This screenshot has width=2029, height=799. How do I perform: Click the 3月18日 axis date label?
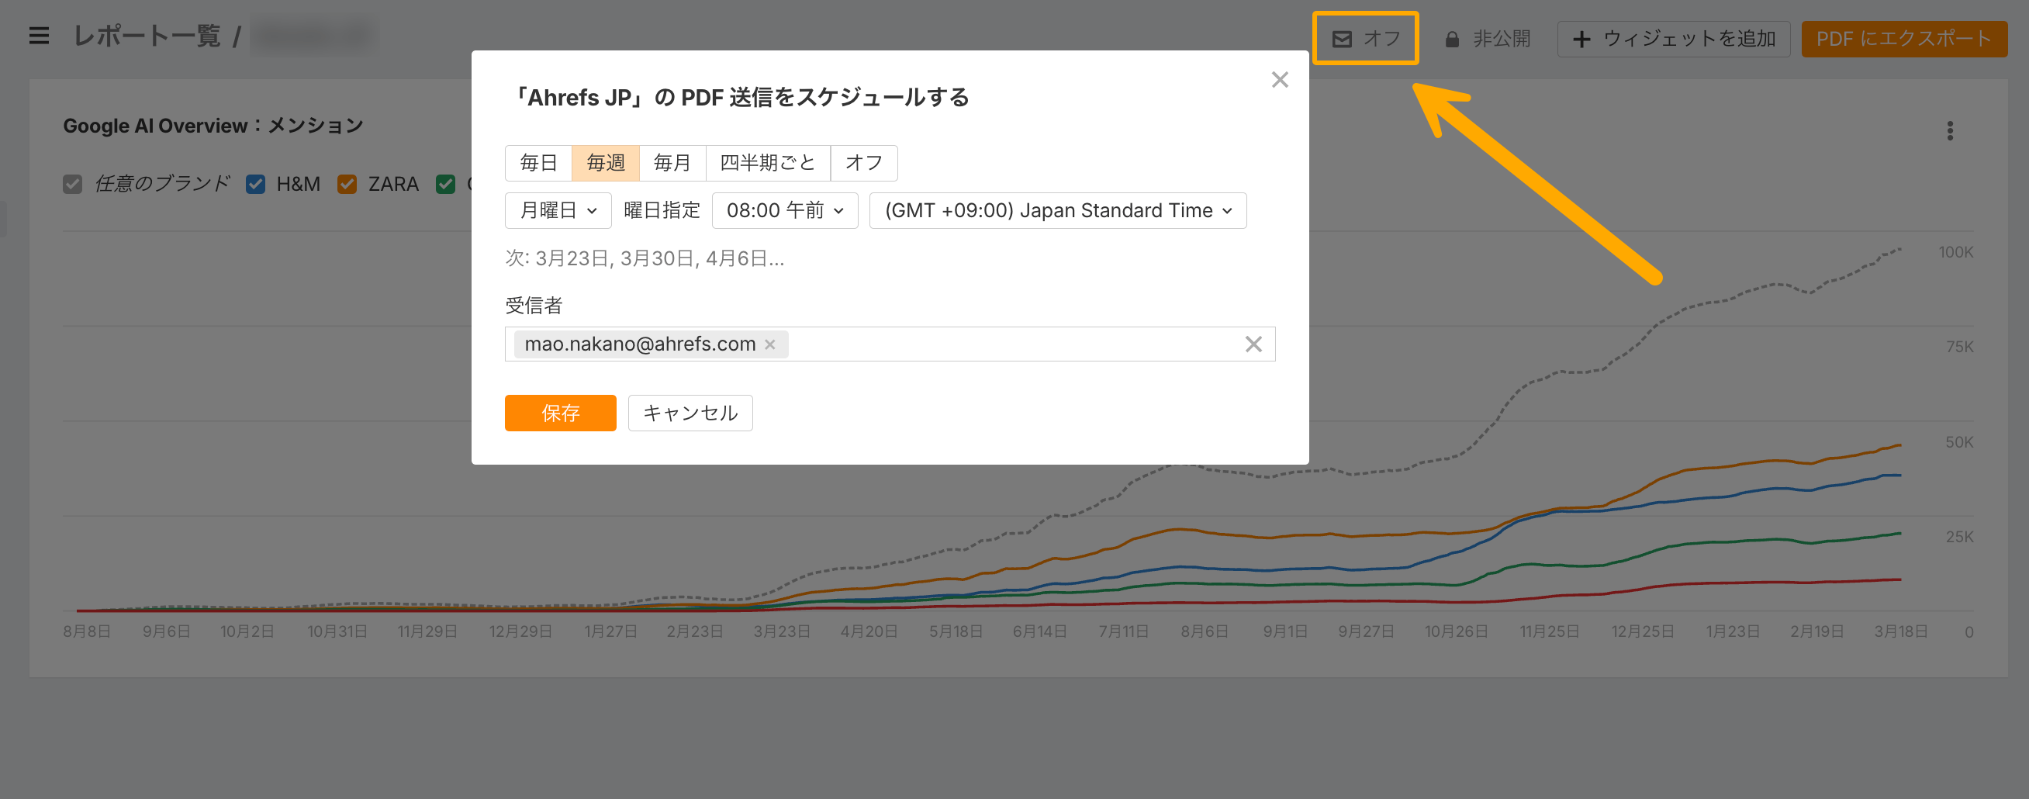pyautogui.click(x=1899, y=631)
